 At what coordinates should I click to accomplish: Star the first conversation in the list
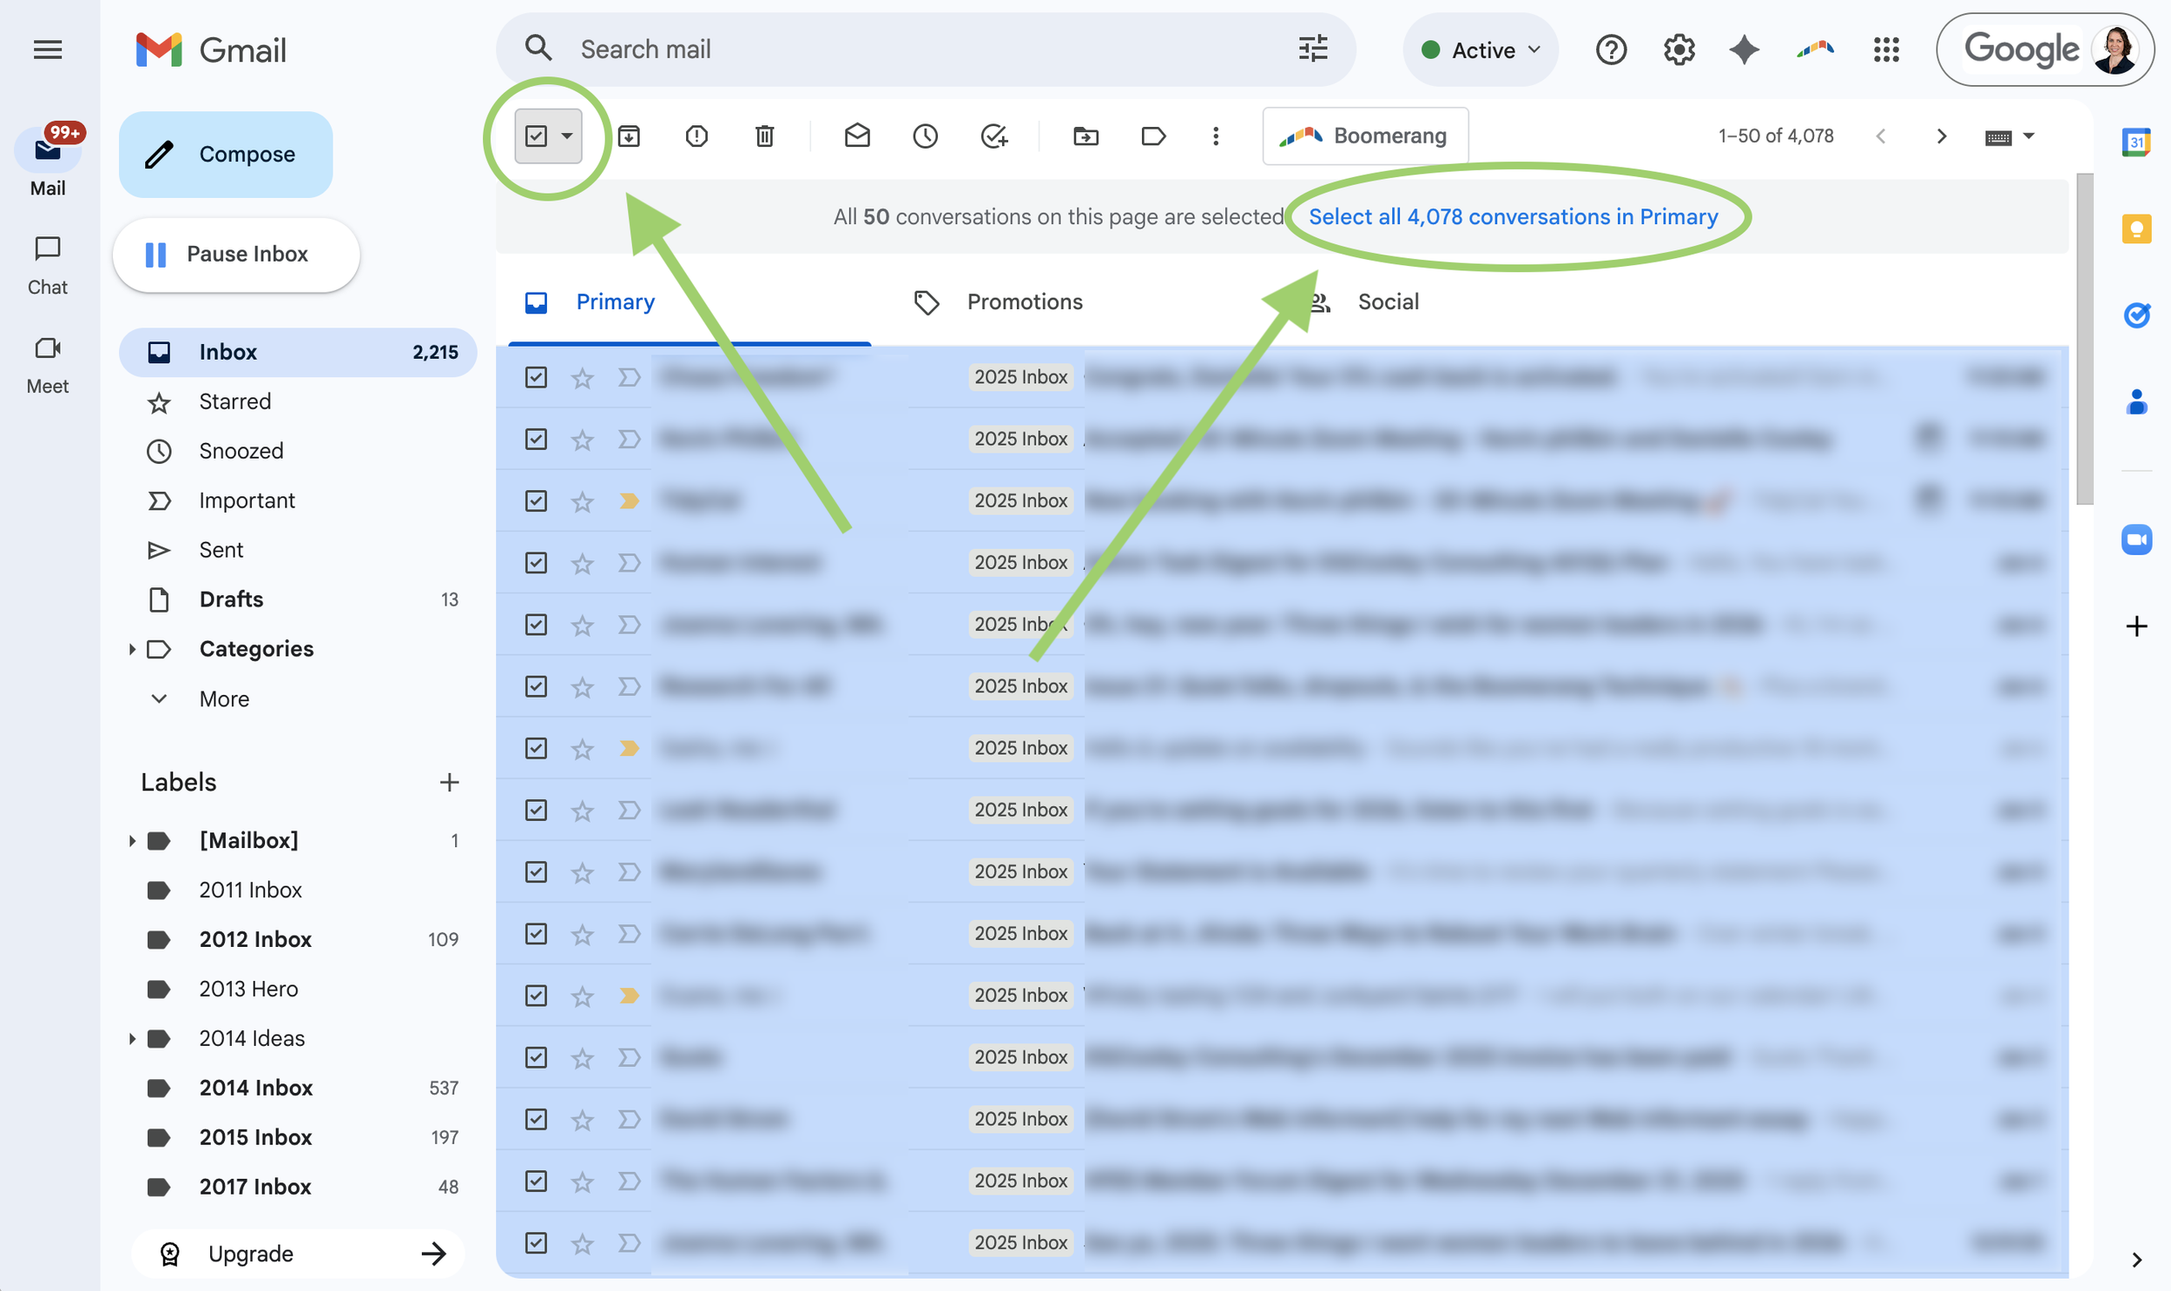pyautogui.click(x=582, y=377)
